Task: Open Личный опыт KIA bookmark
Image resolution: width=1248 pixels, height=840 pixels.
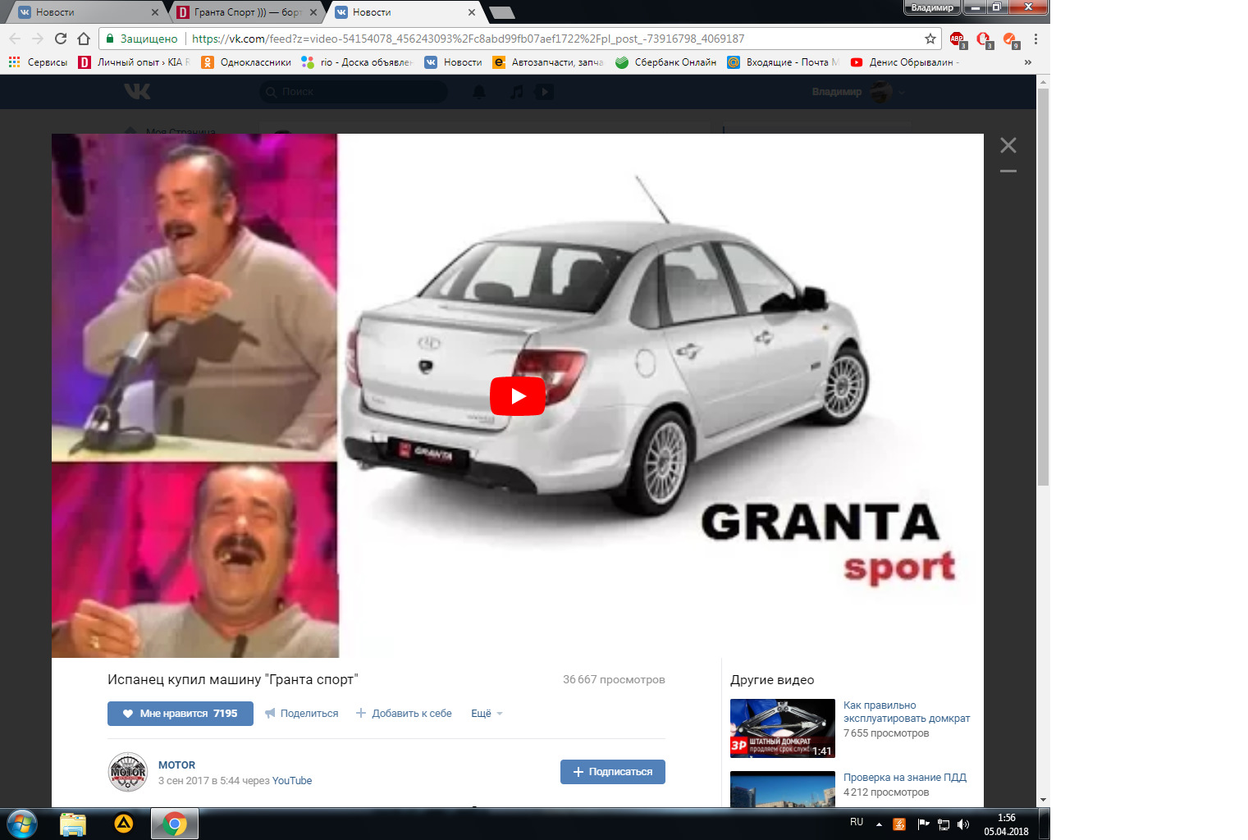Action: coord(134,62)
